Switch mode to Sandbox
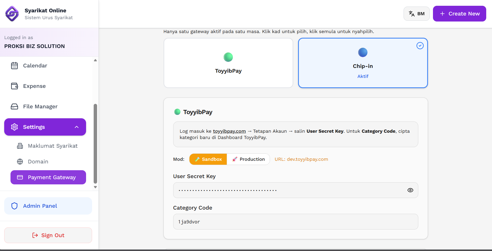The image size is (492, 251). [208, 159]
